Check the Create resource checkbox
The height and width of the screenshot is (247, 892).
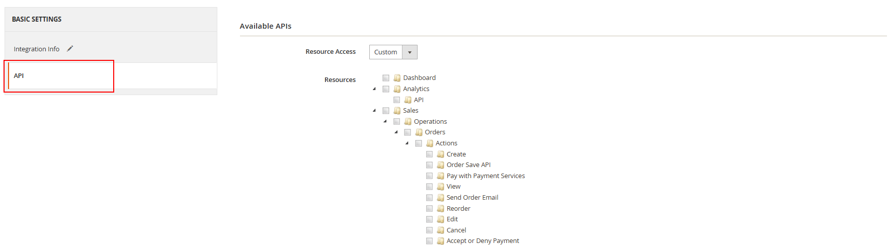(x=430, y=154)
